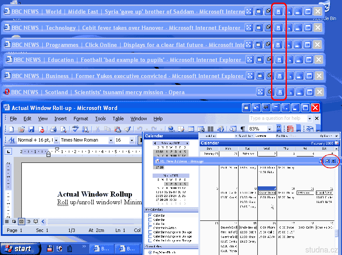The width and height of the screenshot is (342, 255).
Task: Click New Blank Document icon in Word
Action: pos(11,129)
